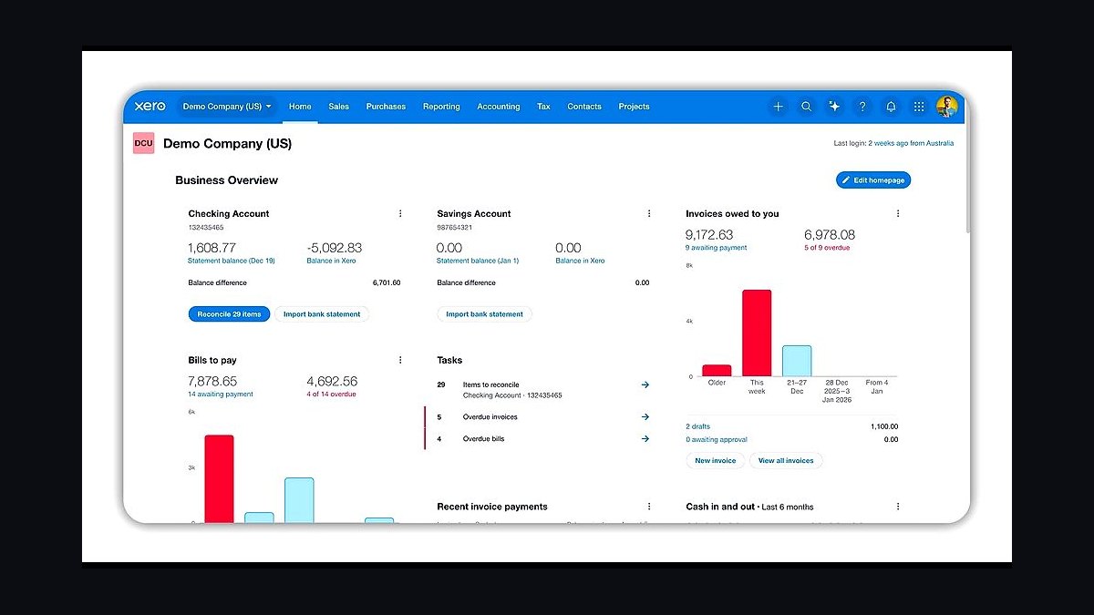Screen dimensions: 1094x615
Task: Click arrow beside Overdue bills
Action: coord(645,438)
